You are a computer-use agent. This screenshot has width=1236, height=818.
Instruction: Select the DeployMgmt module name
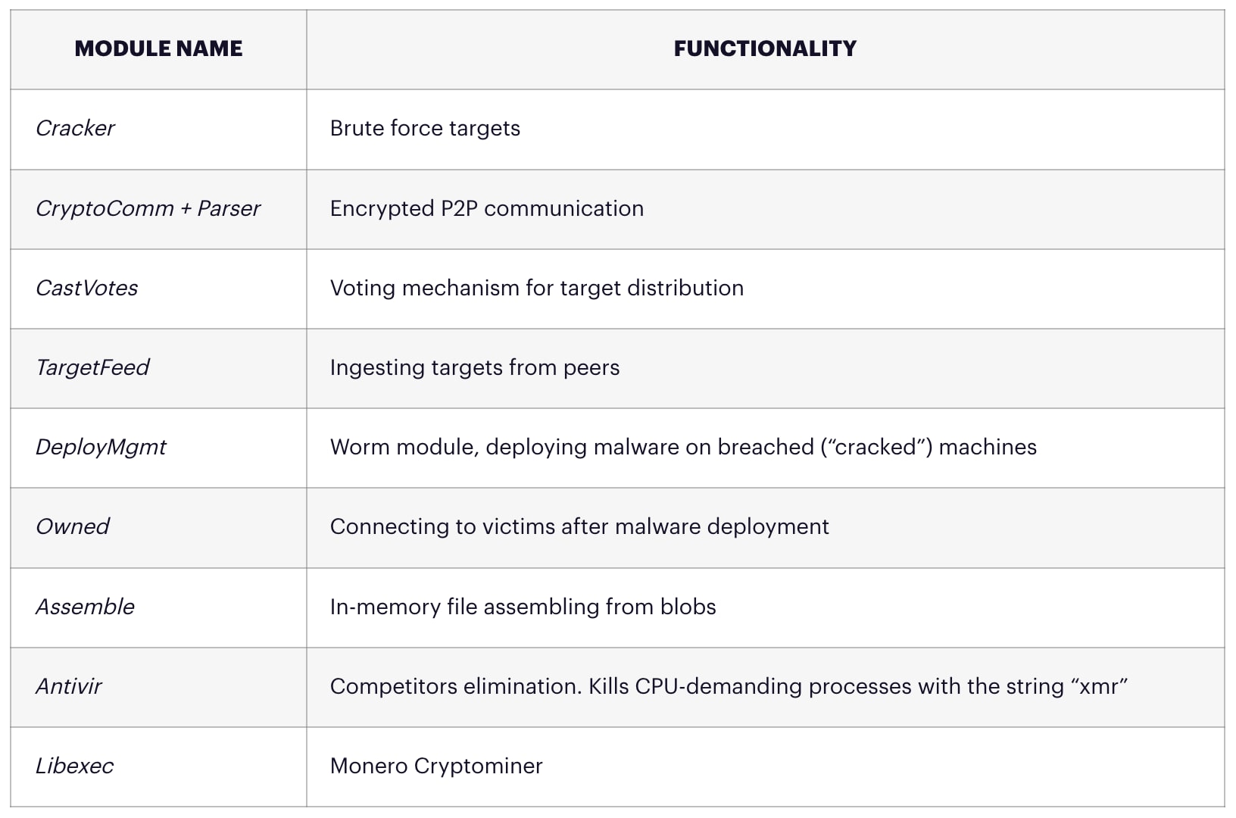click(101, 447)
